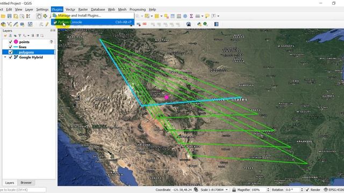Open the Scale dropdown arrow
Image resolution: width=344 pixels, height=193 pixels.
coord(227,190)
